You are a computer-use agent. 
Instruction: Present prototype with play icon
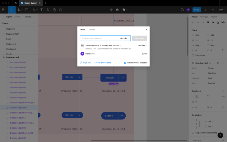point(206,10)
